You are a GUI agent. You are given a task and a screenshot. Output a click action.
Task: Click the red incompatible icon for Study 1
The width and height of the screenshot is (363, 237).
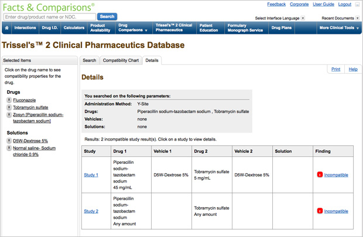[x=320, y=174]
